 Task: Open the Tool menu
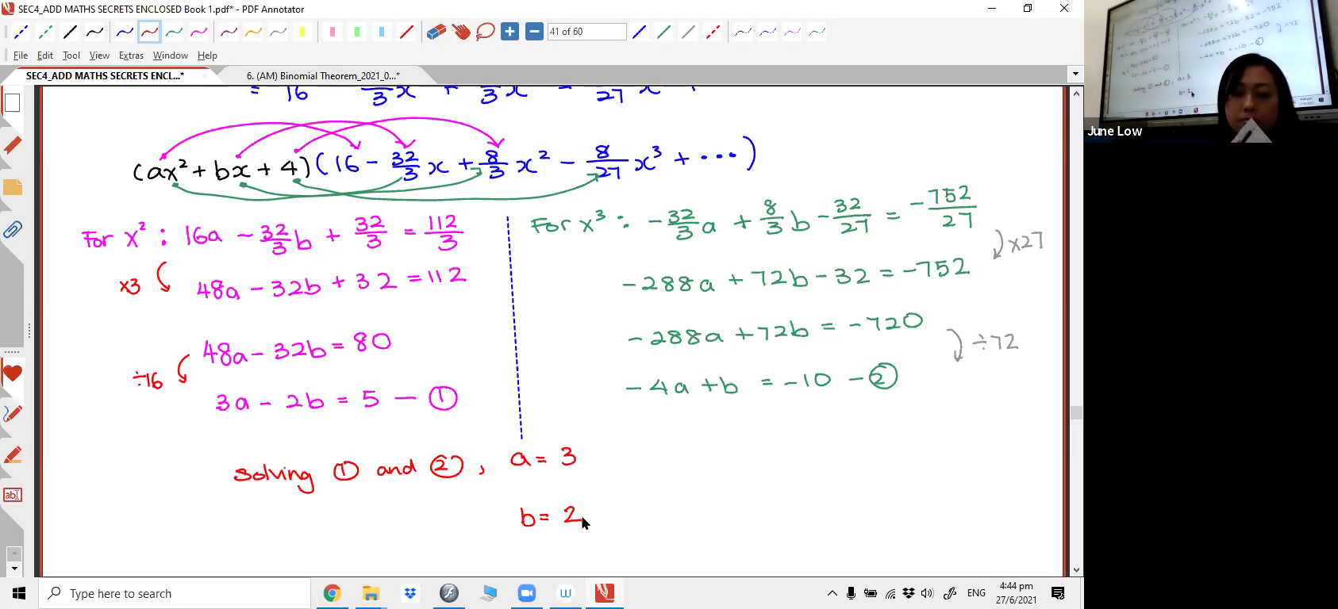71,56
